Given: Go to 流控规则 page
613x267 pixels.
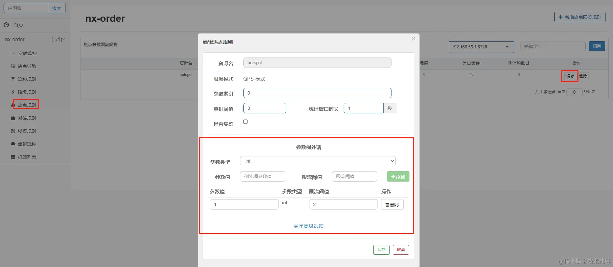Looking at the screenshot, I should point(27,79).
